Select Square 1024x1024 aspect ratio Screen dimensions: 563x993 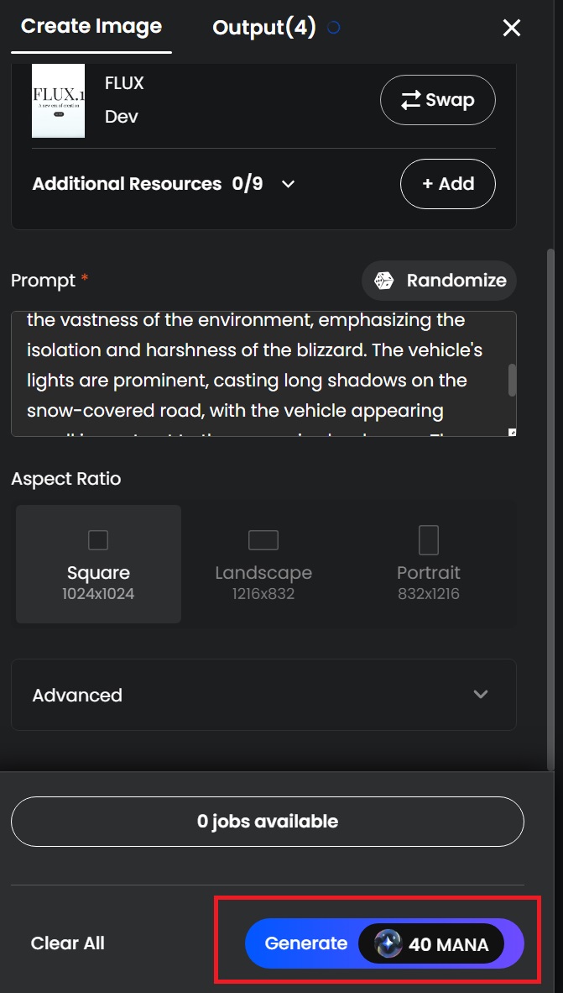(x=99, y=564)
